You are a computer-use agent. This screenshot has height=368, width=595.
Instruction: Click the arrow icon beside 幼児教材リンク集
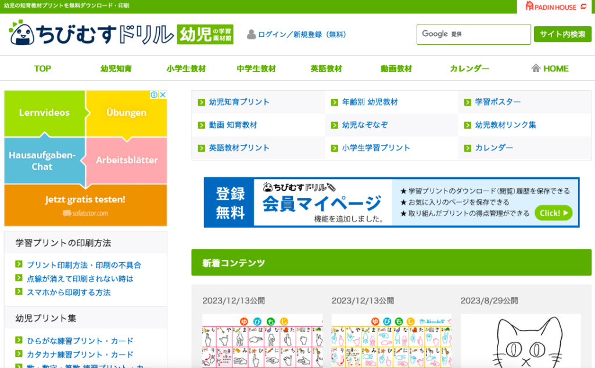click(x=468, y=125)
